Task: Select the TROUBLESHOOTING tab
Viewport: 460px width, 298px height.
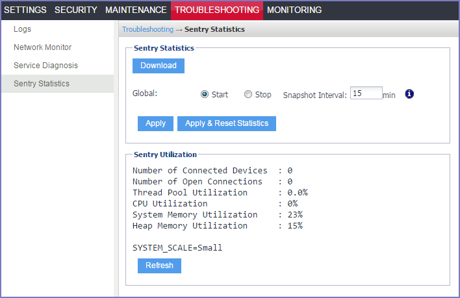Action: pyautogui.click(x=217, y=10)
